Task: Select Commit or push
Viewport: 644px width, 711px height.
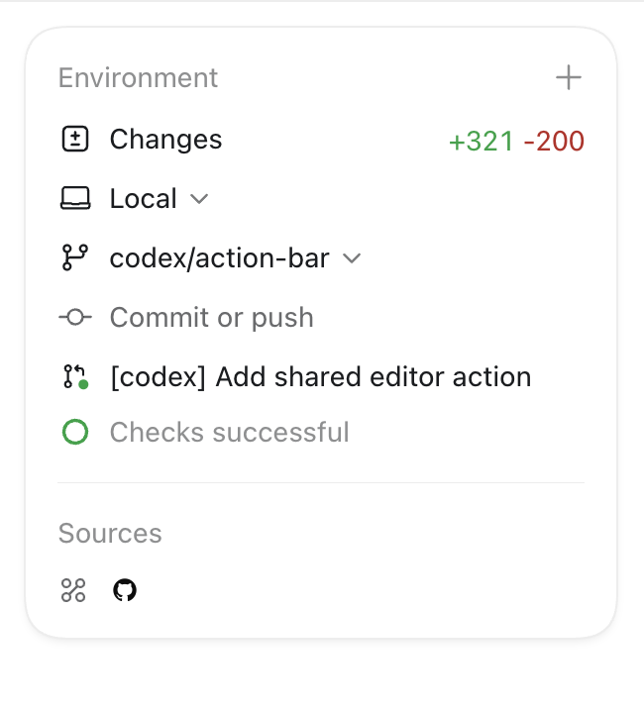Action: click(x=211, y=318)
